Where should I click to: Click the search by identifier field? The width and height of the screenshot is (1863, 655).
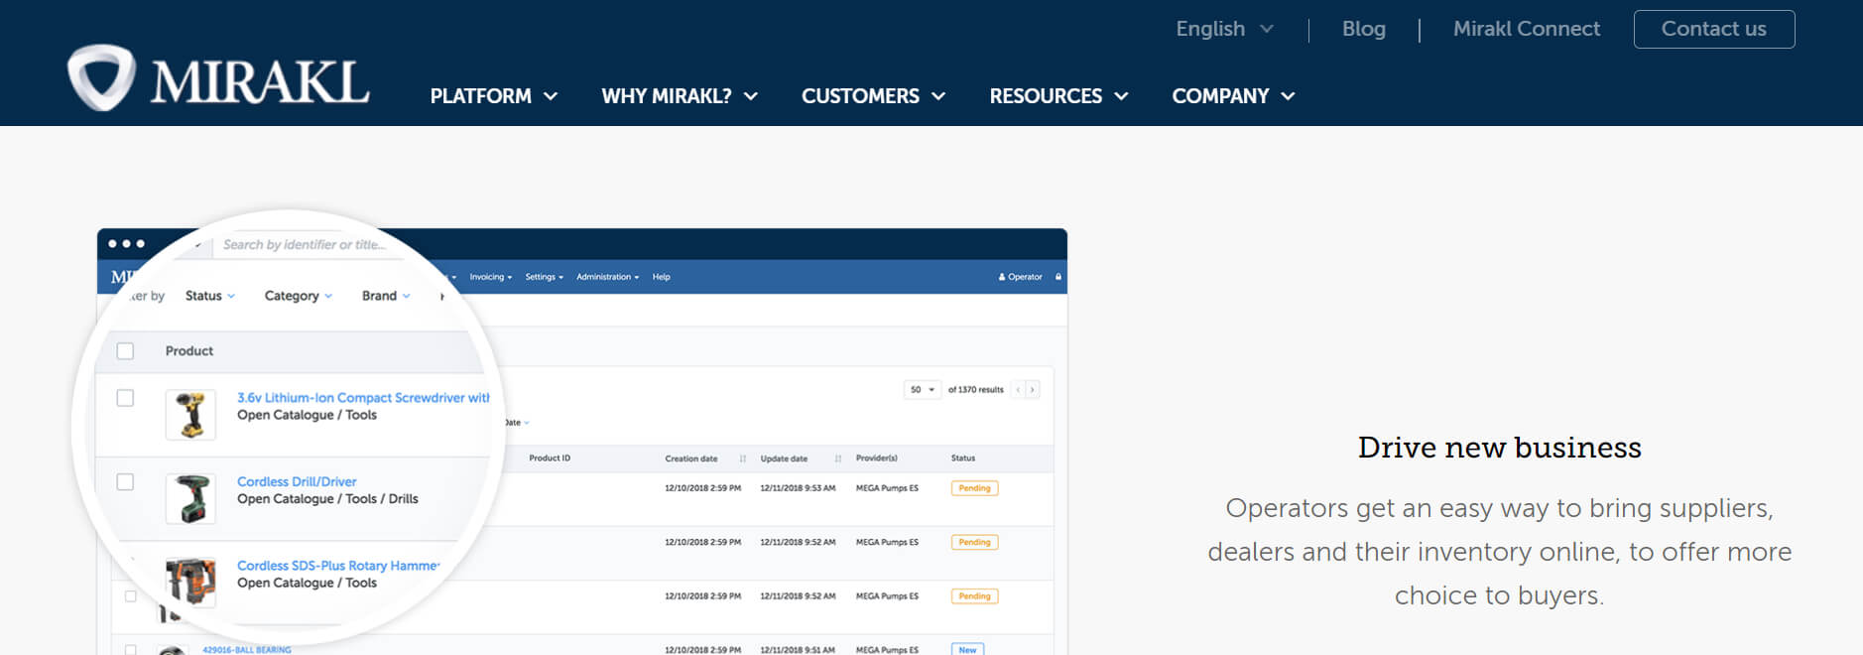click(304, 245)
